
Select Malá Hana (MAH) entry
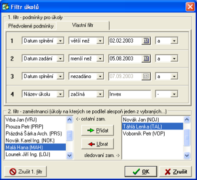(35, 147)
